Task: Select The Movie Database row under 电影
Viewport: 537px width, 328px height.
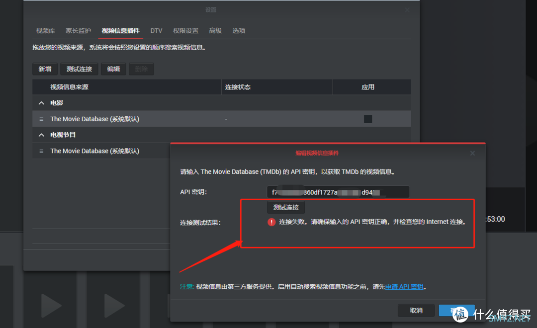Action: click(222, 119)
